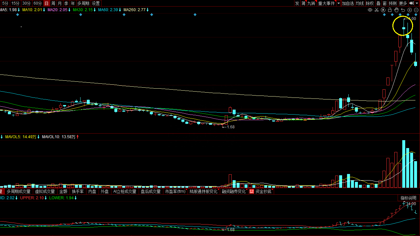Open the 设置 settings button
The height and width of the screenshot is (236, 420).
click(96, 3)
